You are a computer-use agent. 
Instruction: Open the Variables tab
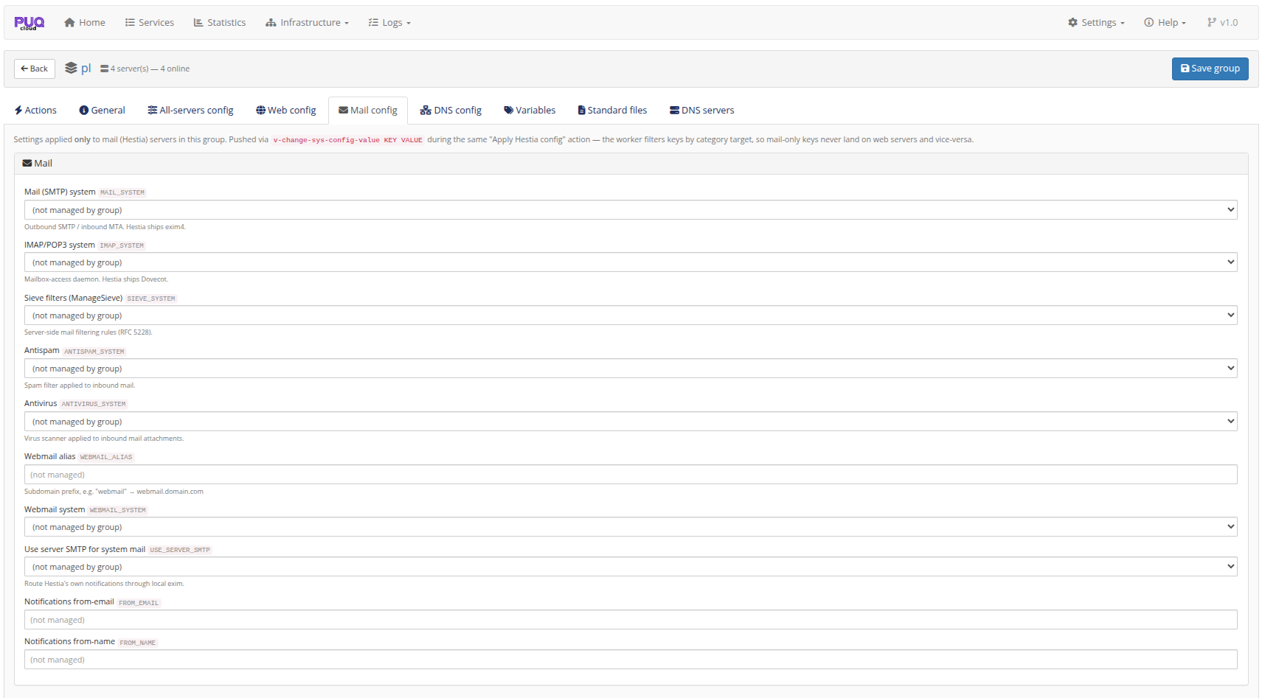[530, 111]
